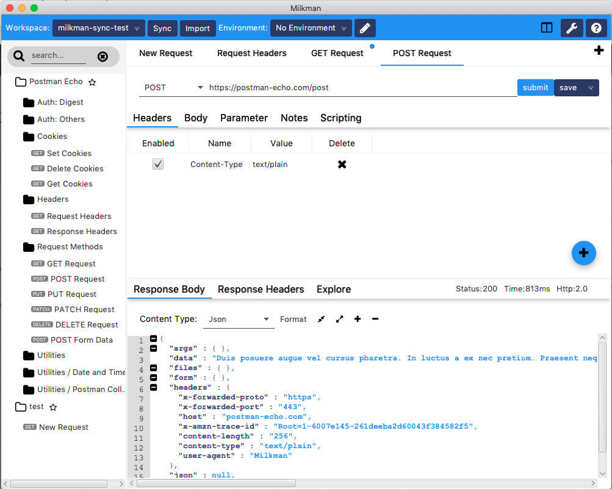Viewport: 612px width, 489px height.
Task: Delete the Content-Type header row
Action: click(x=342, y=165)
